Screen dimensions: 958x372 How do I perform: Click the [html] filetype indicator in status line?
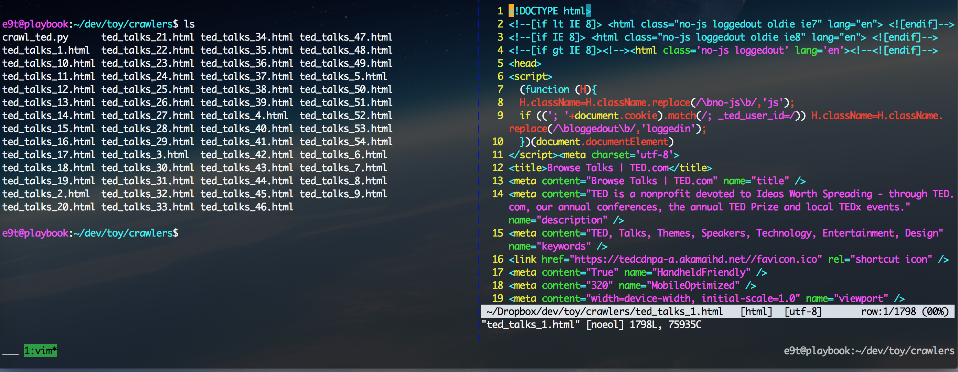pyautogui.click(x=756, y=311)
